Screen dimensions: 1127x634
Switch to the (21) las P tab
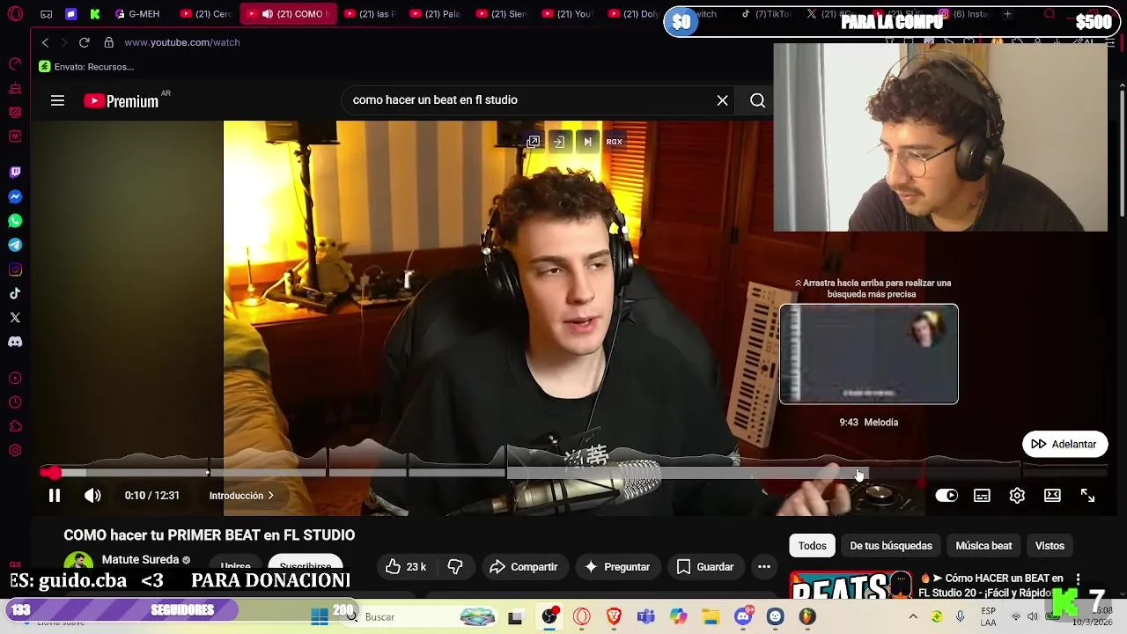(370, 14)
